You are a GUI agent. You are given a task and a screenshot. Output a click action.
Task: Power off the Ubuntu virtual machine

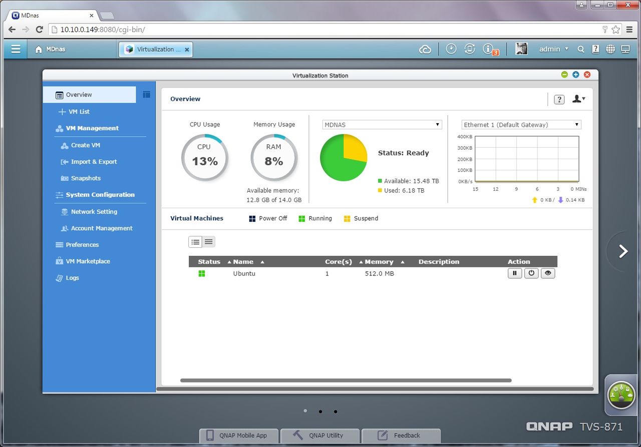531,273
